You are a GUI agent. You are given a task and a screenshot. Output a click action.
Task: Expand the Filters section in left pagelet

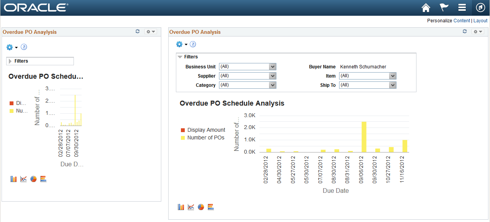[x=40, y=61]
